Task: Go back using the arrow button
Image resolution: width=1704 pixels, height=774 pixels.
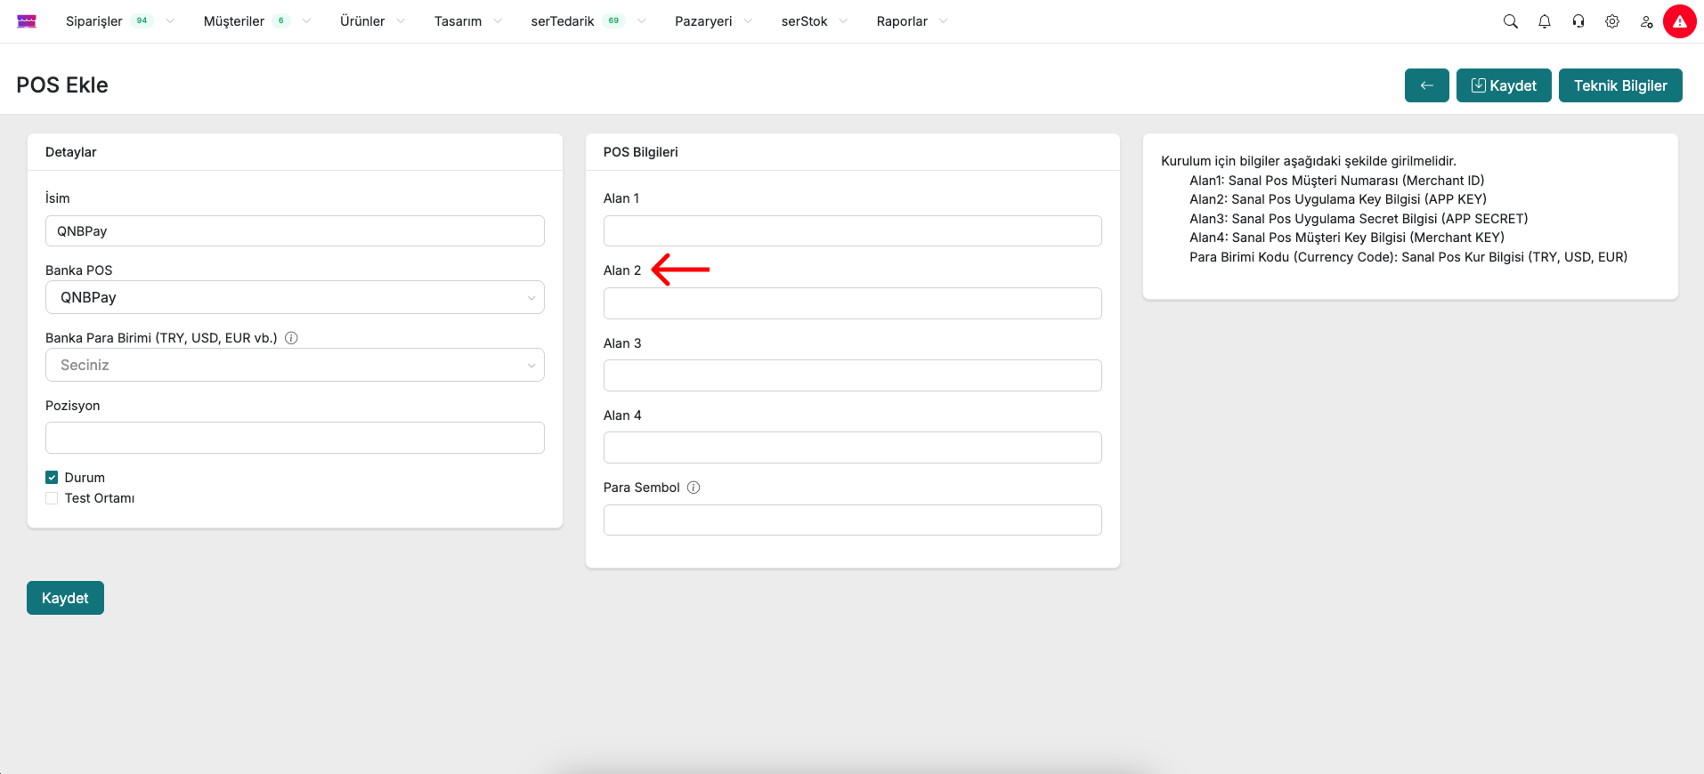Action: [1426, 85]
